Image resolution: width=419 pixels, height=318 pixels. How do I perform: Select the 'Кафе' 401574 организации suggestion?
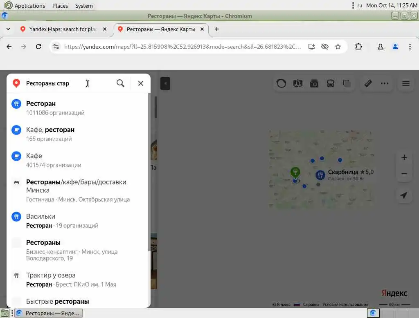[x=77, y=160]
